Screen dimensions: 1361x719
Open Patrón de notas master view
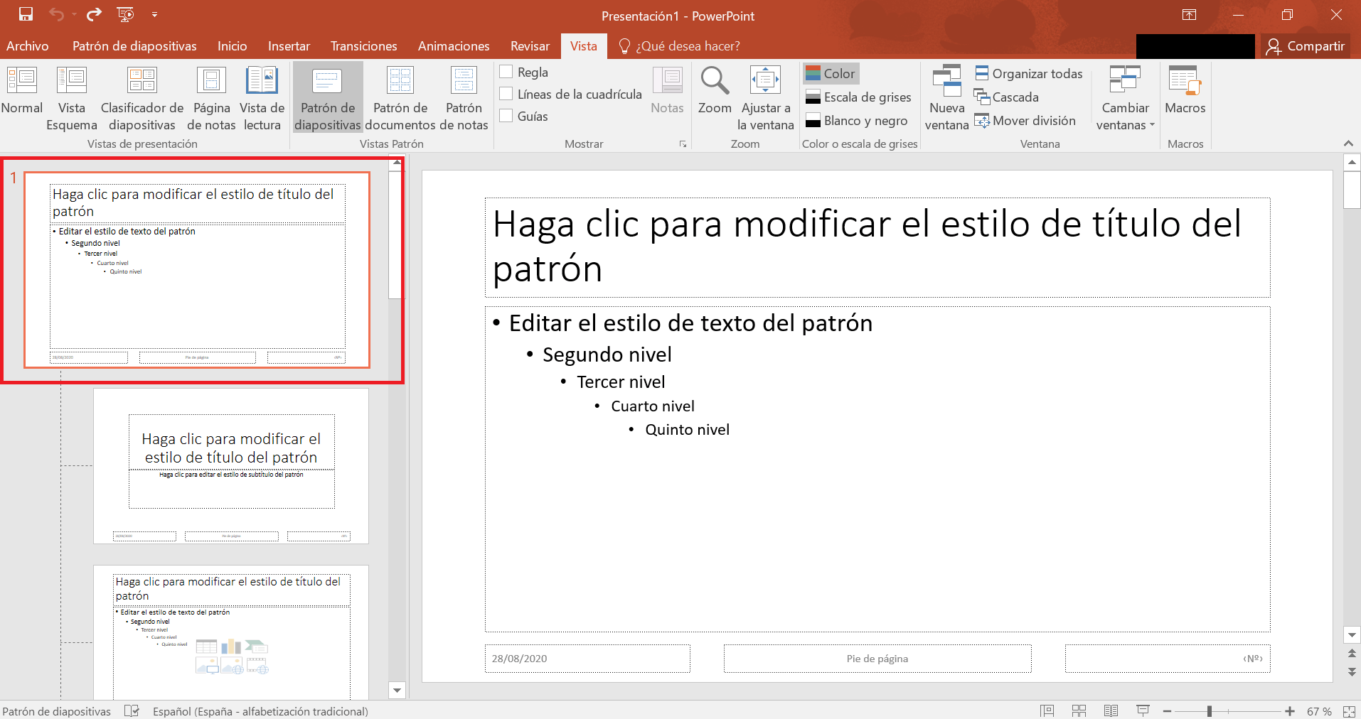click(464, 98)
